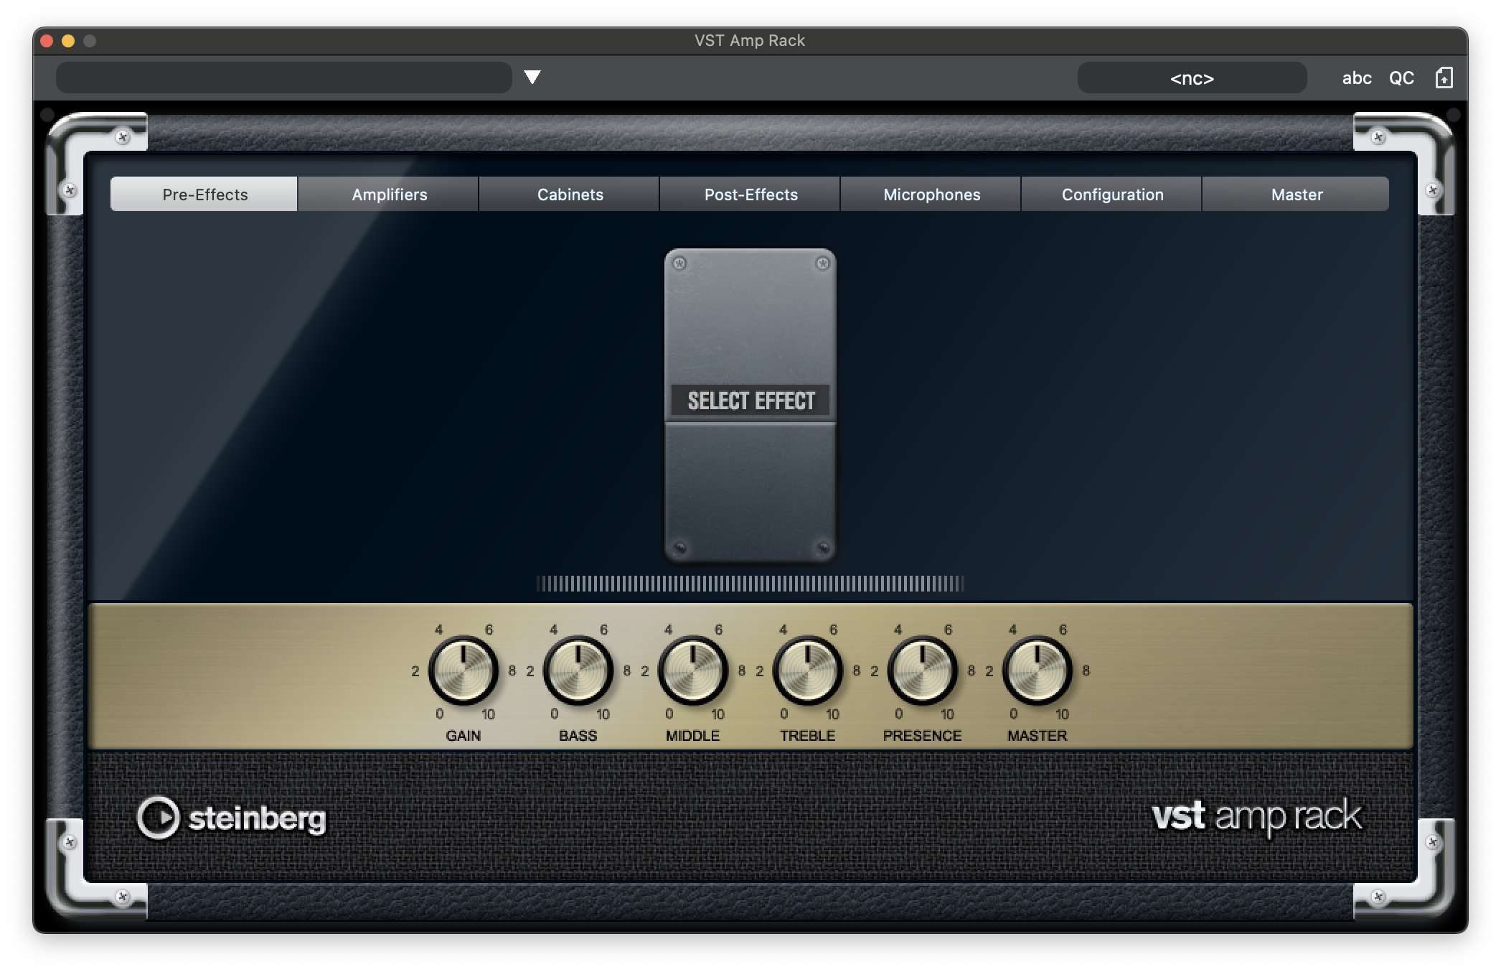This screenshot has width=1501, height=972.
Task: Click the TREBLE knob
Action: pos(808,670)
